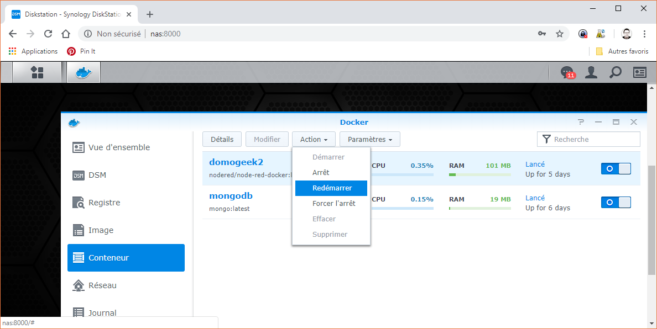
Task: Choose Forcer l'arrêt in the Action menu
Action: point(331,204)
